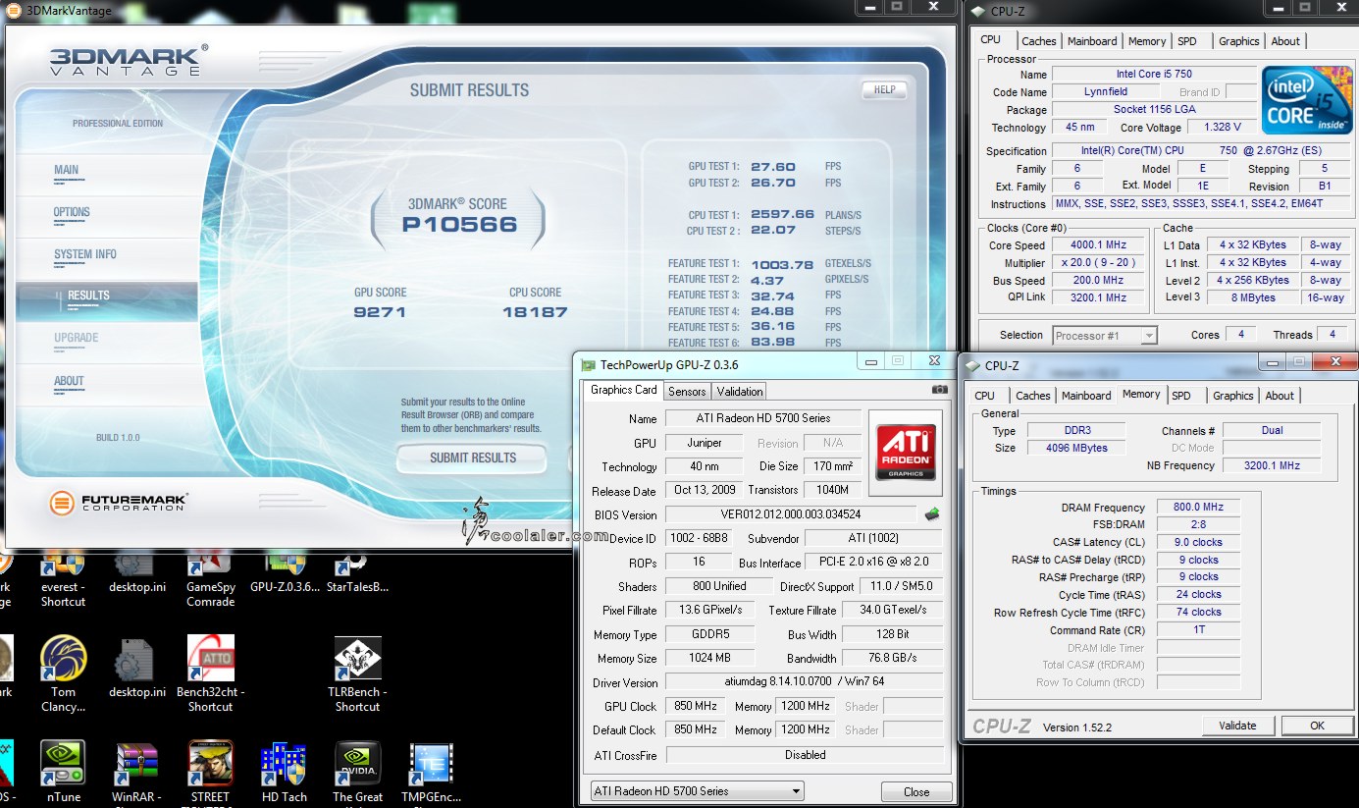Open the Processor #1 selection dropdown
The image size is (1359, 808).
pyautogui.click(x=1105, y=335)
